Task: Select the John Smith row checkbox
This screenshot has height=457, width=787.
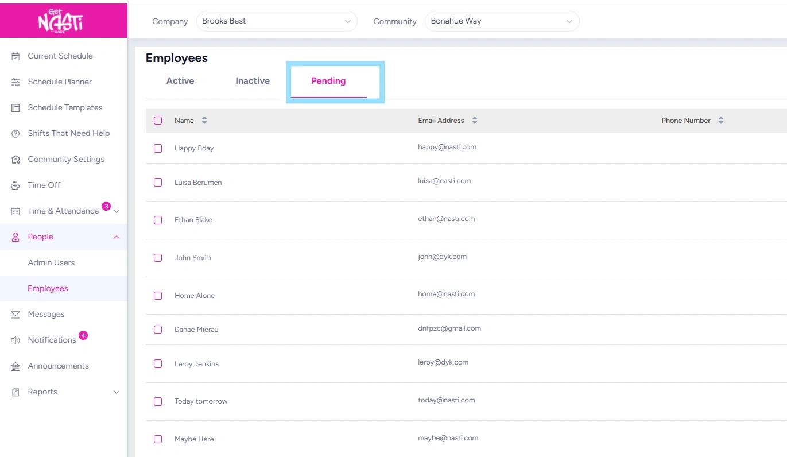Action: 158,258
